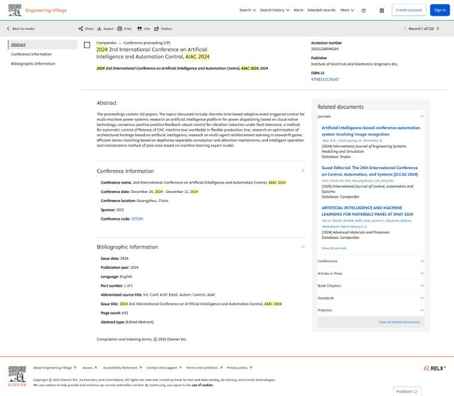The image size is (454, 396).
Task: Go to next record arrow
Action: pos(437,28)
